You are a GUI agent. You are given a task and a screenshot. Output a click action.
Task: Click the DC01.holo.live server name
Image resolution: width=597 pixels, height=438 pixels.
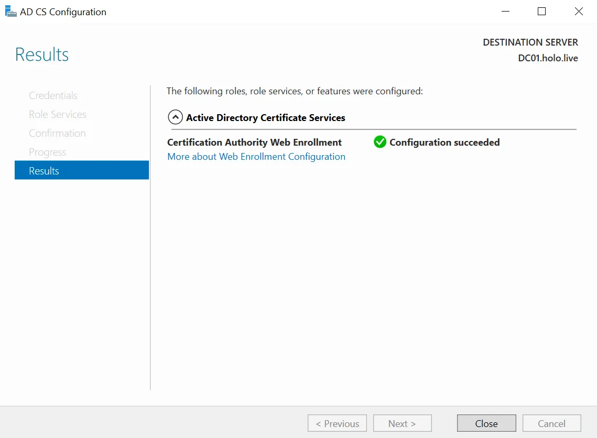coord(548,58)
